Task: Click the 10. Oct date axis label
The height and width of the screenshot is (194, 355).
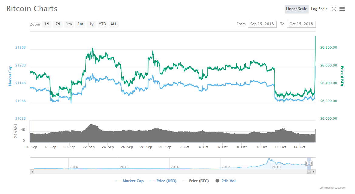Action: click(x=261, y=147)
